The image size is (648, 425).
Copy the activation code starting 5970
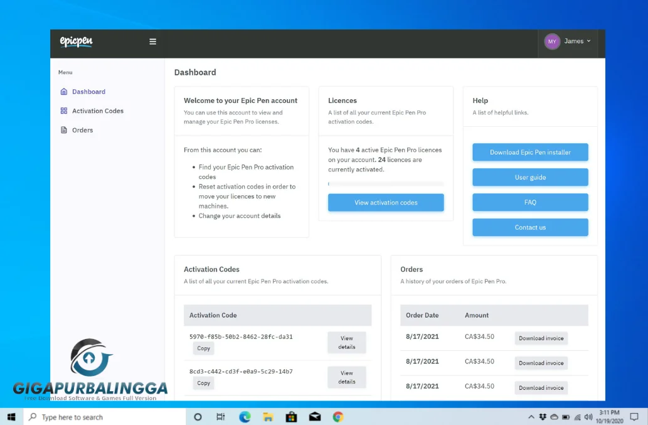click(203, 348)
